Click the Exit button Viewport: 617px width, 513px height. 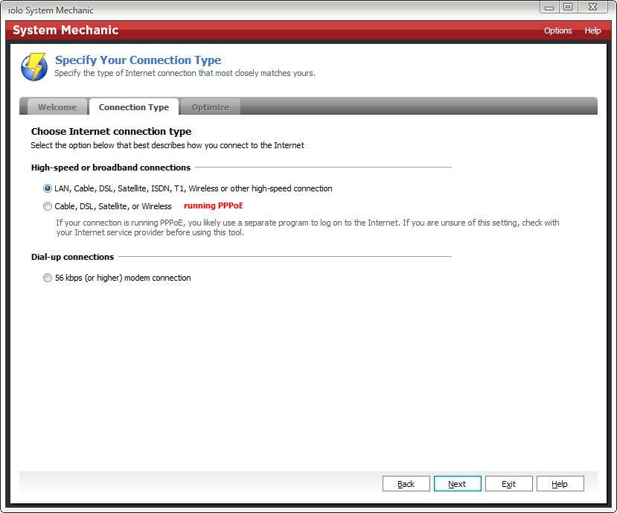[509, 484]
